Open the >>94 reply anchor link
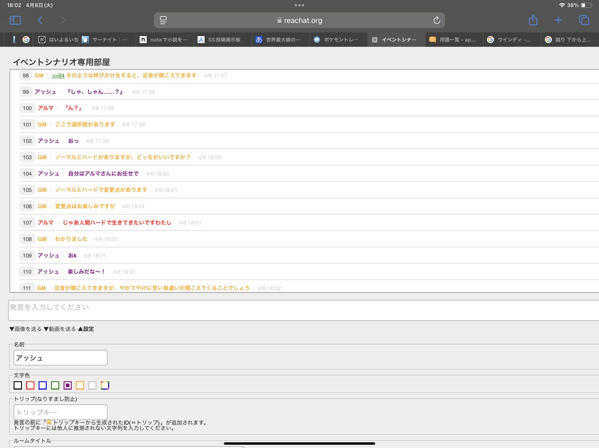 (x=58, y=76)
